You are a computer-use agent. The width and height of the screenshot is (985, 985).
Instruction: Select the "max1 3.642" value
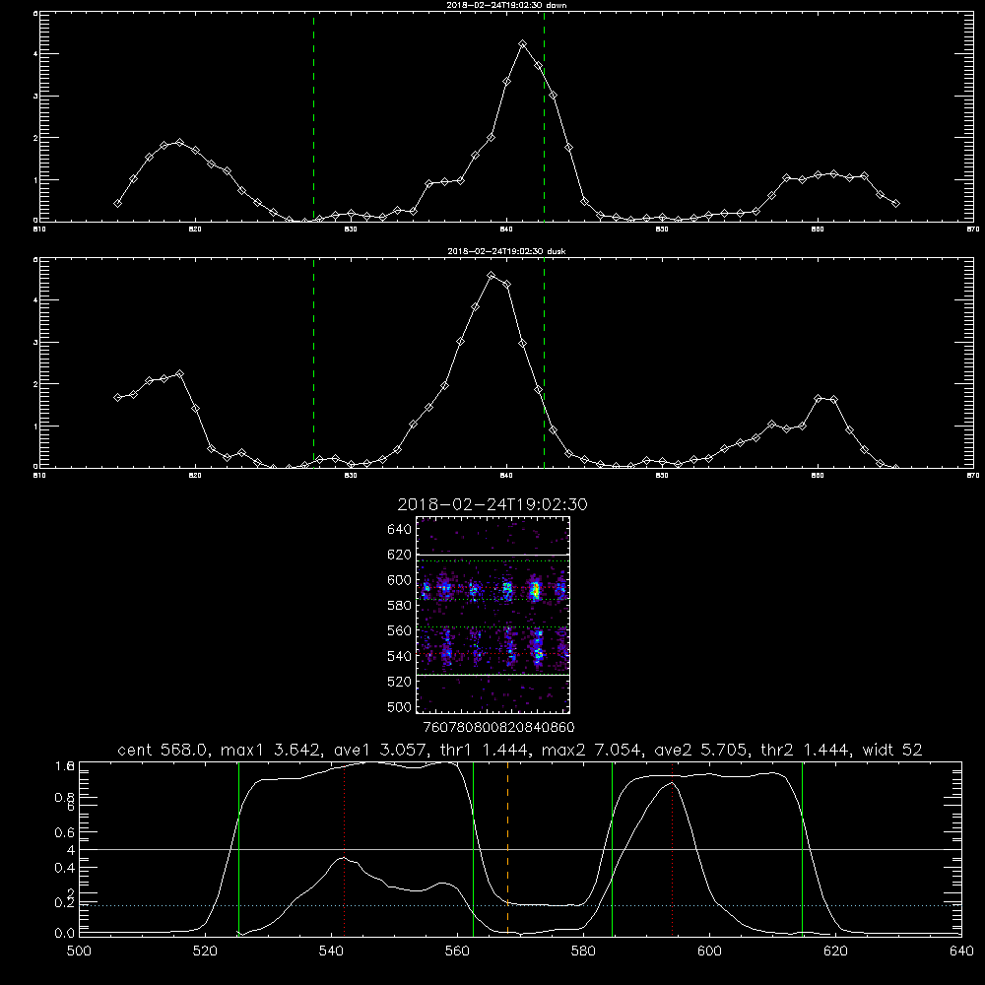[x=272, y=750]
